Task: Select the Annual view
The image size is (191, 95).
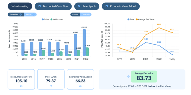Action: (75, 15)
